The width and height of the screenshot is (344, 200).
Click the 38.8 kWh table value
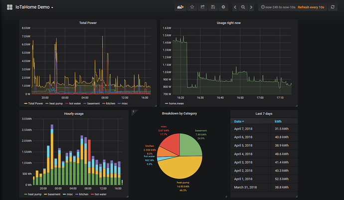[282, 188]
